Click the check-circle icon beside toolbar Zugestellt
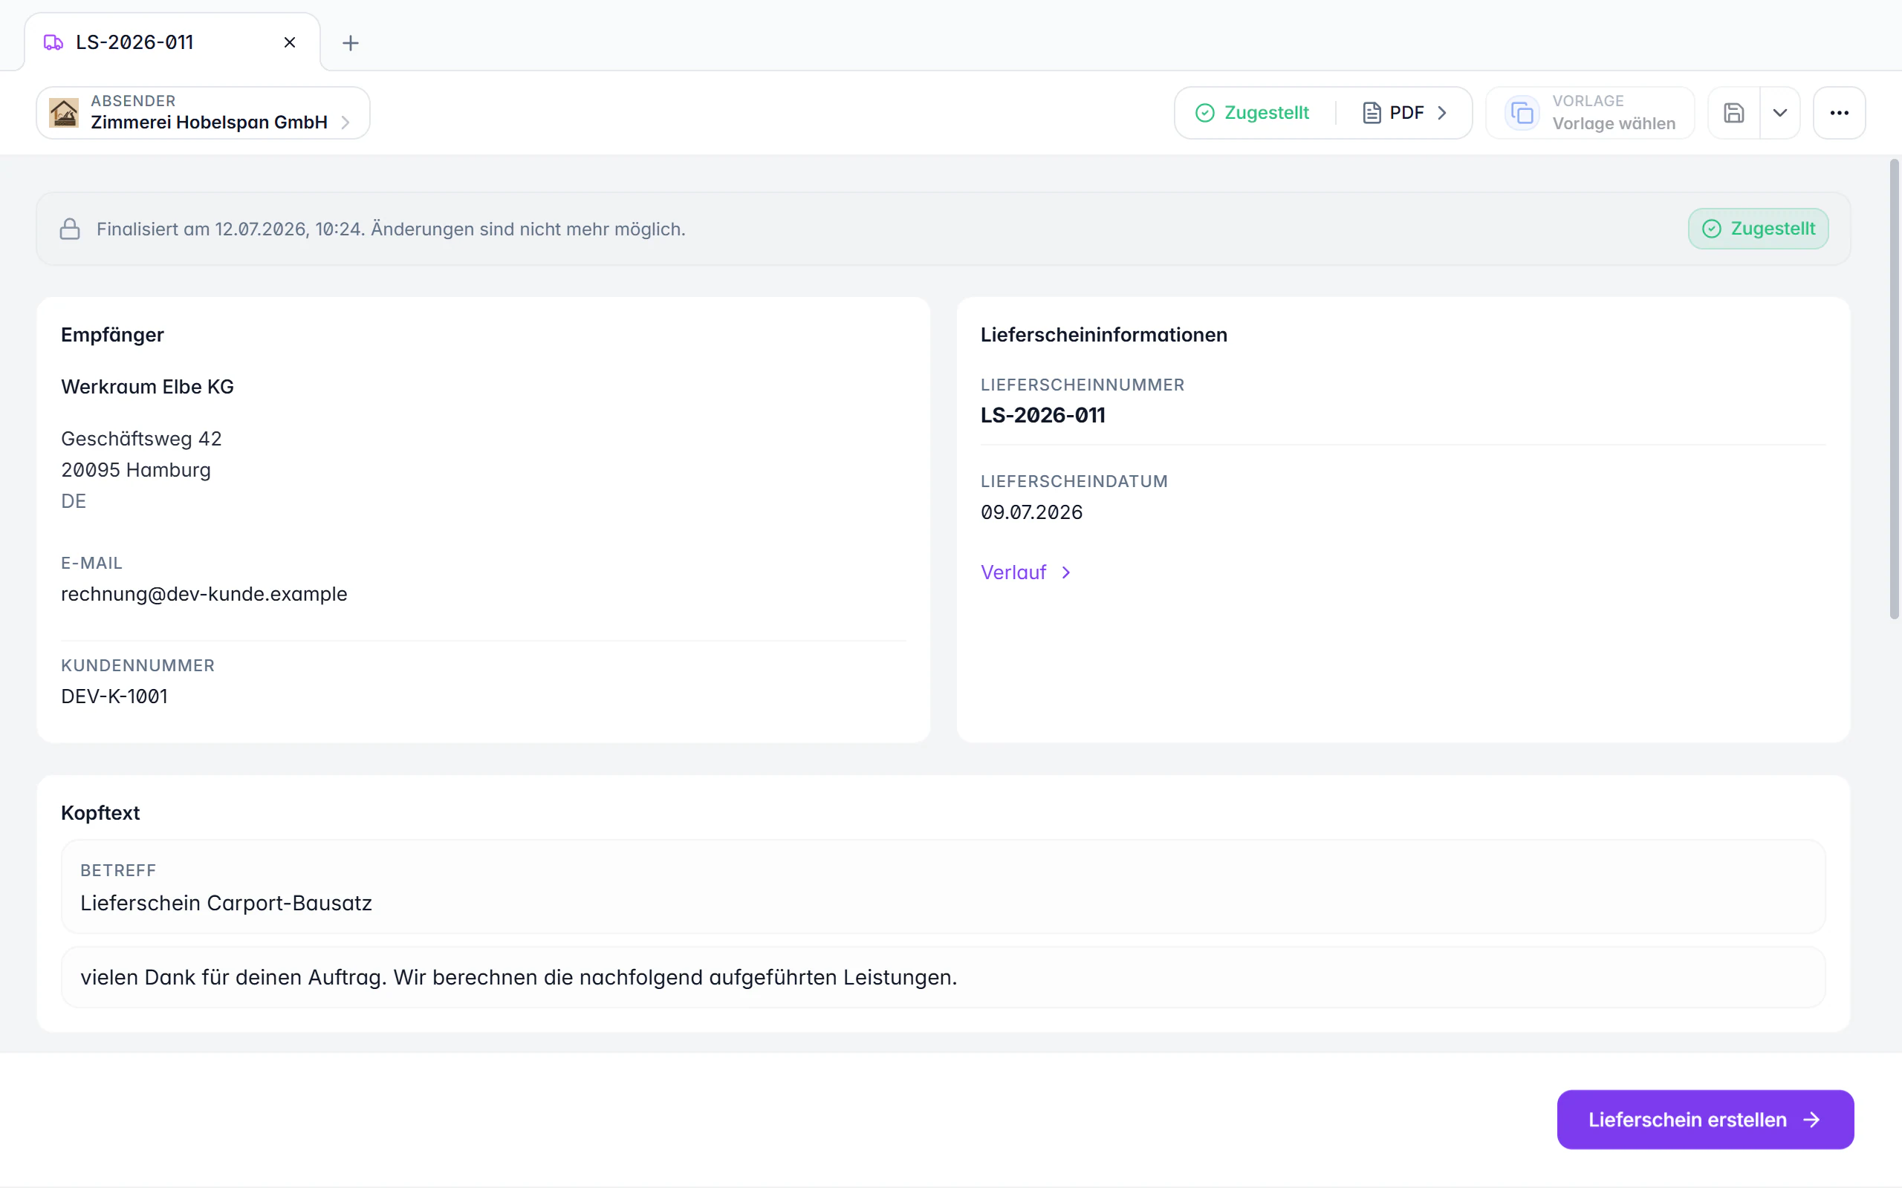Image resolution: width=1902 pixels, height=1188 pixels. (1205, 112)
